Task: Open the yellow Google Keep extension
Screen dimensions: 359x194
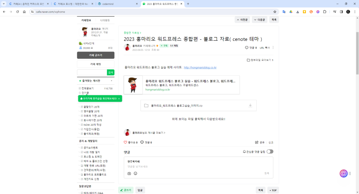Action: (304, 12)
